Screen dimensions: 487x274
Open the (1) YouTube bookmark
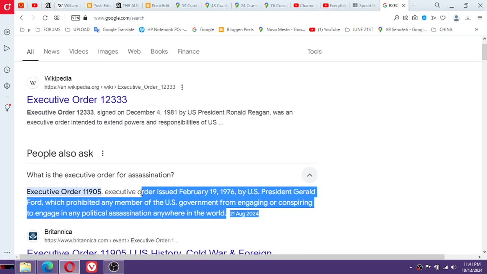[x=325, y=29]
